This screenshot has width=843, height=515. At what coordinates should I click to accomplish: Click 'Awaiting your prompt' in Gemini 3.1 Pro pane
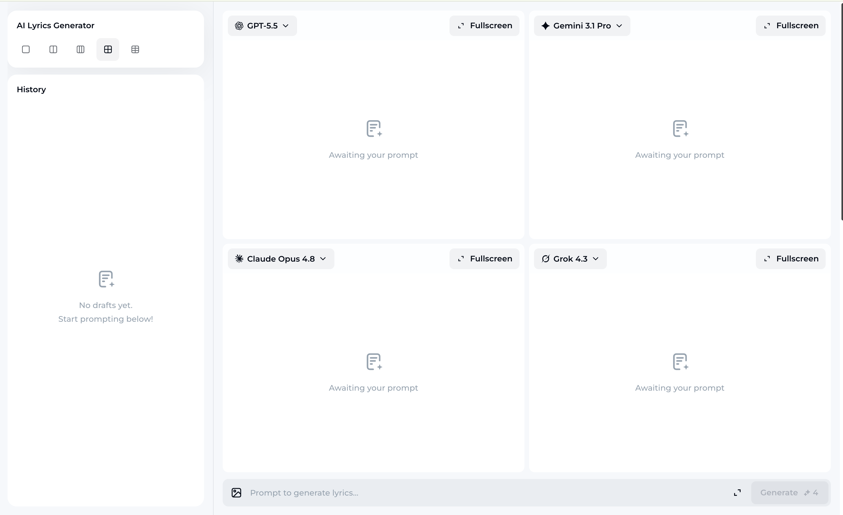(679, 155)
